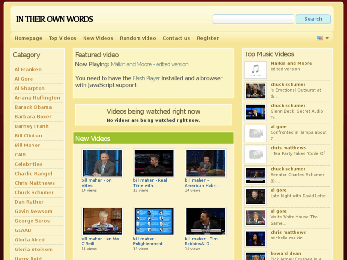The height and width of the screenshot is (260, 347).
Task: Click bill maher - Tim Robbins& D title link
Action: coord(201,241)
